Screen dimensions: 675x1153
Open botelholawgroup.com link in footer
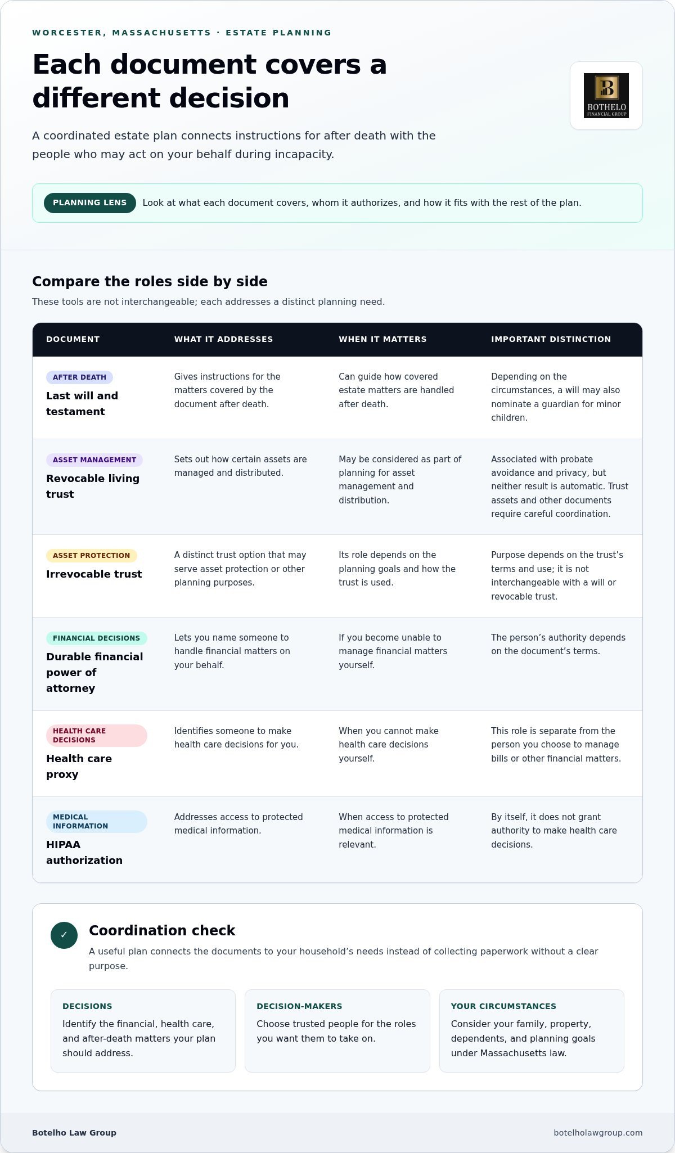click(598, 1133)
